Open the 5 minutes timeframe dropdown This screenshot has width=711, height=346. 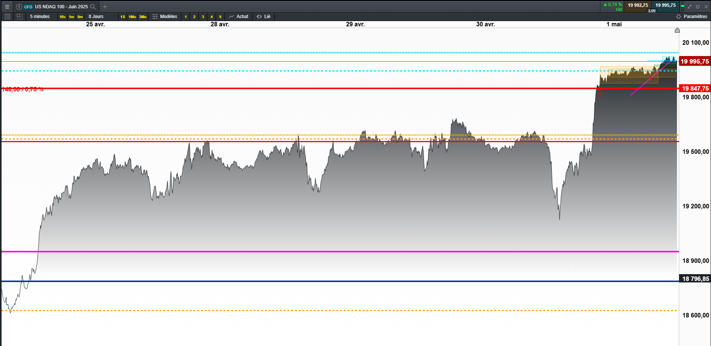pyautogui.click(x=40, y=17)
